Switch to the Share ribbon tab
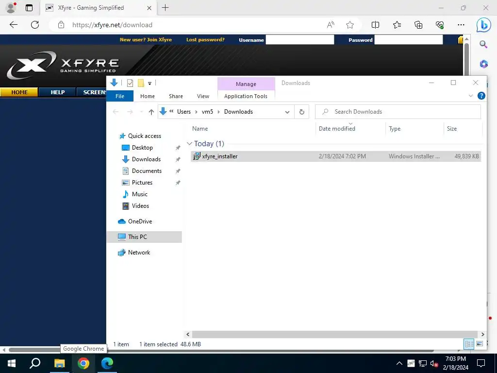This screenshot has width=497, height=373. coord(176,96)
